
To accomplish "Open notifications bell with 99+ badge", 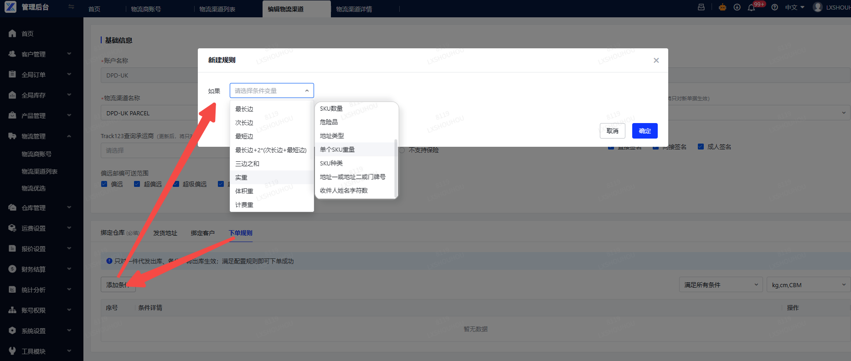I will coord(752,7).
